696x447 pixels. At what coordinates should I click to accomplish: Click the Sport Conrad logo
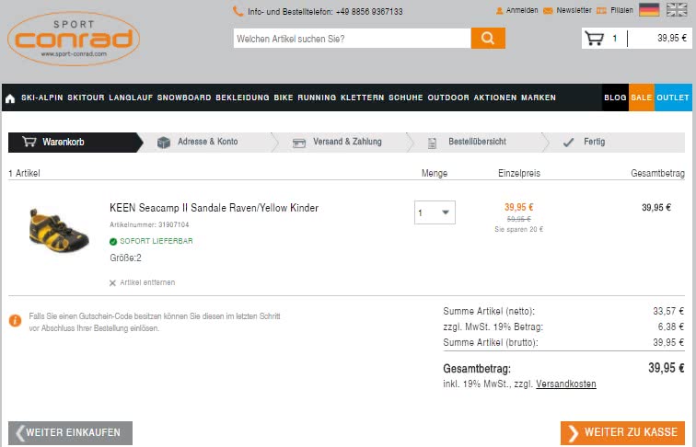pos(74,39)
